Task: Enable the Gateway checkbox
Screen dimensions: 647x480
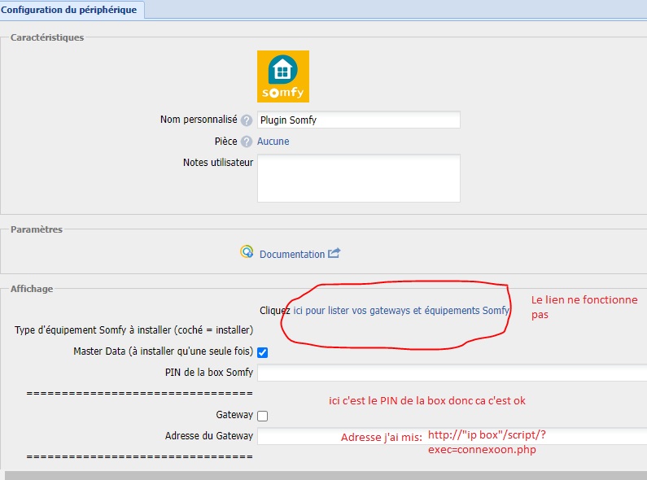Action: [x=262, y=416]
